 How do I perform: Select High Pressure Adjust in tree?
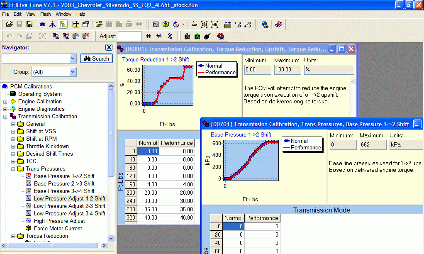coord(59,221)
